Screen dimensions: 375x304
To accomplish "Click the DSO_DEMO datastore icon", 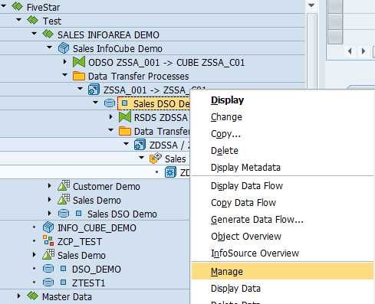I will [48, 269].
